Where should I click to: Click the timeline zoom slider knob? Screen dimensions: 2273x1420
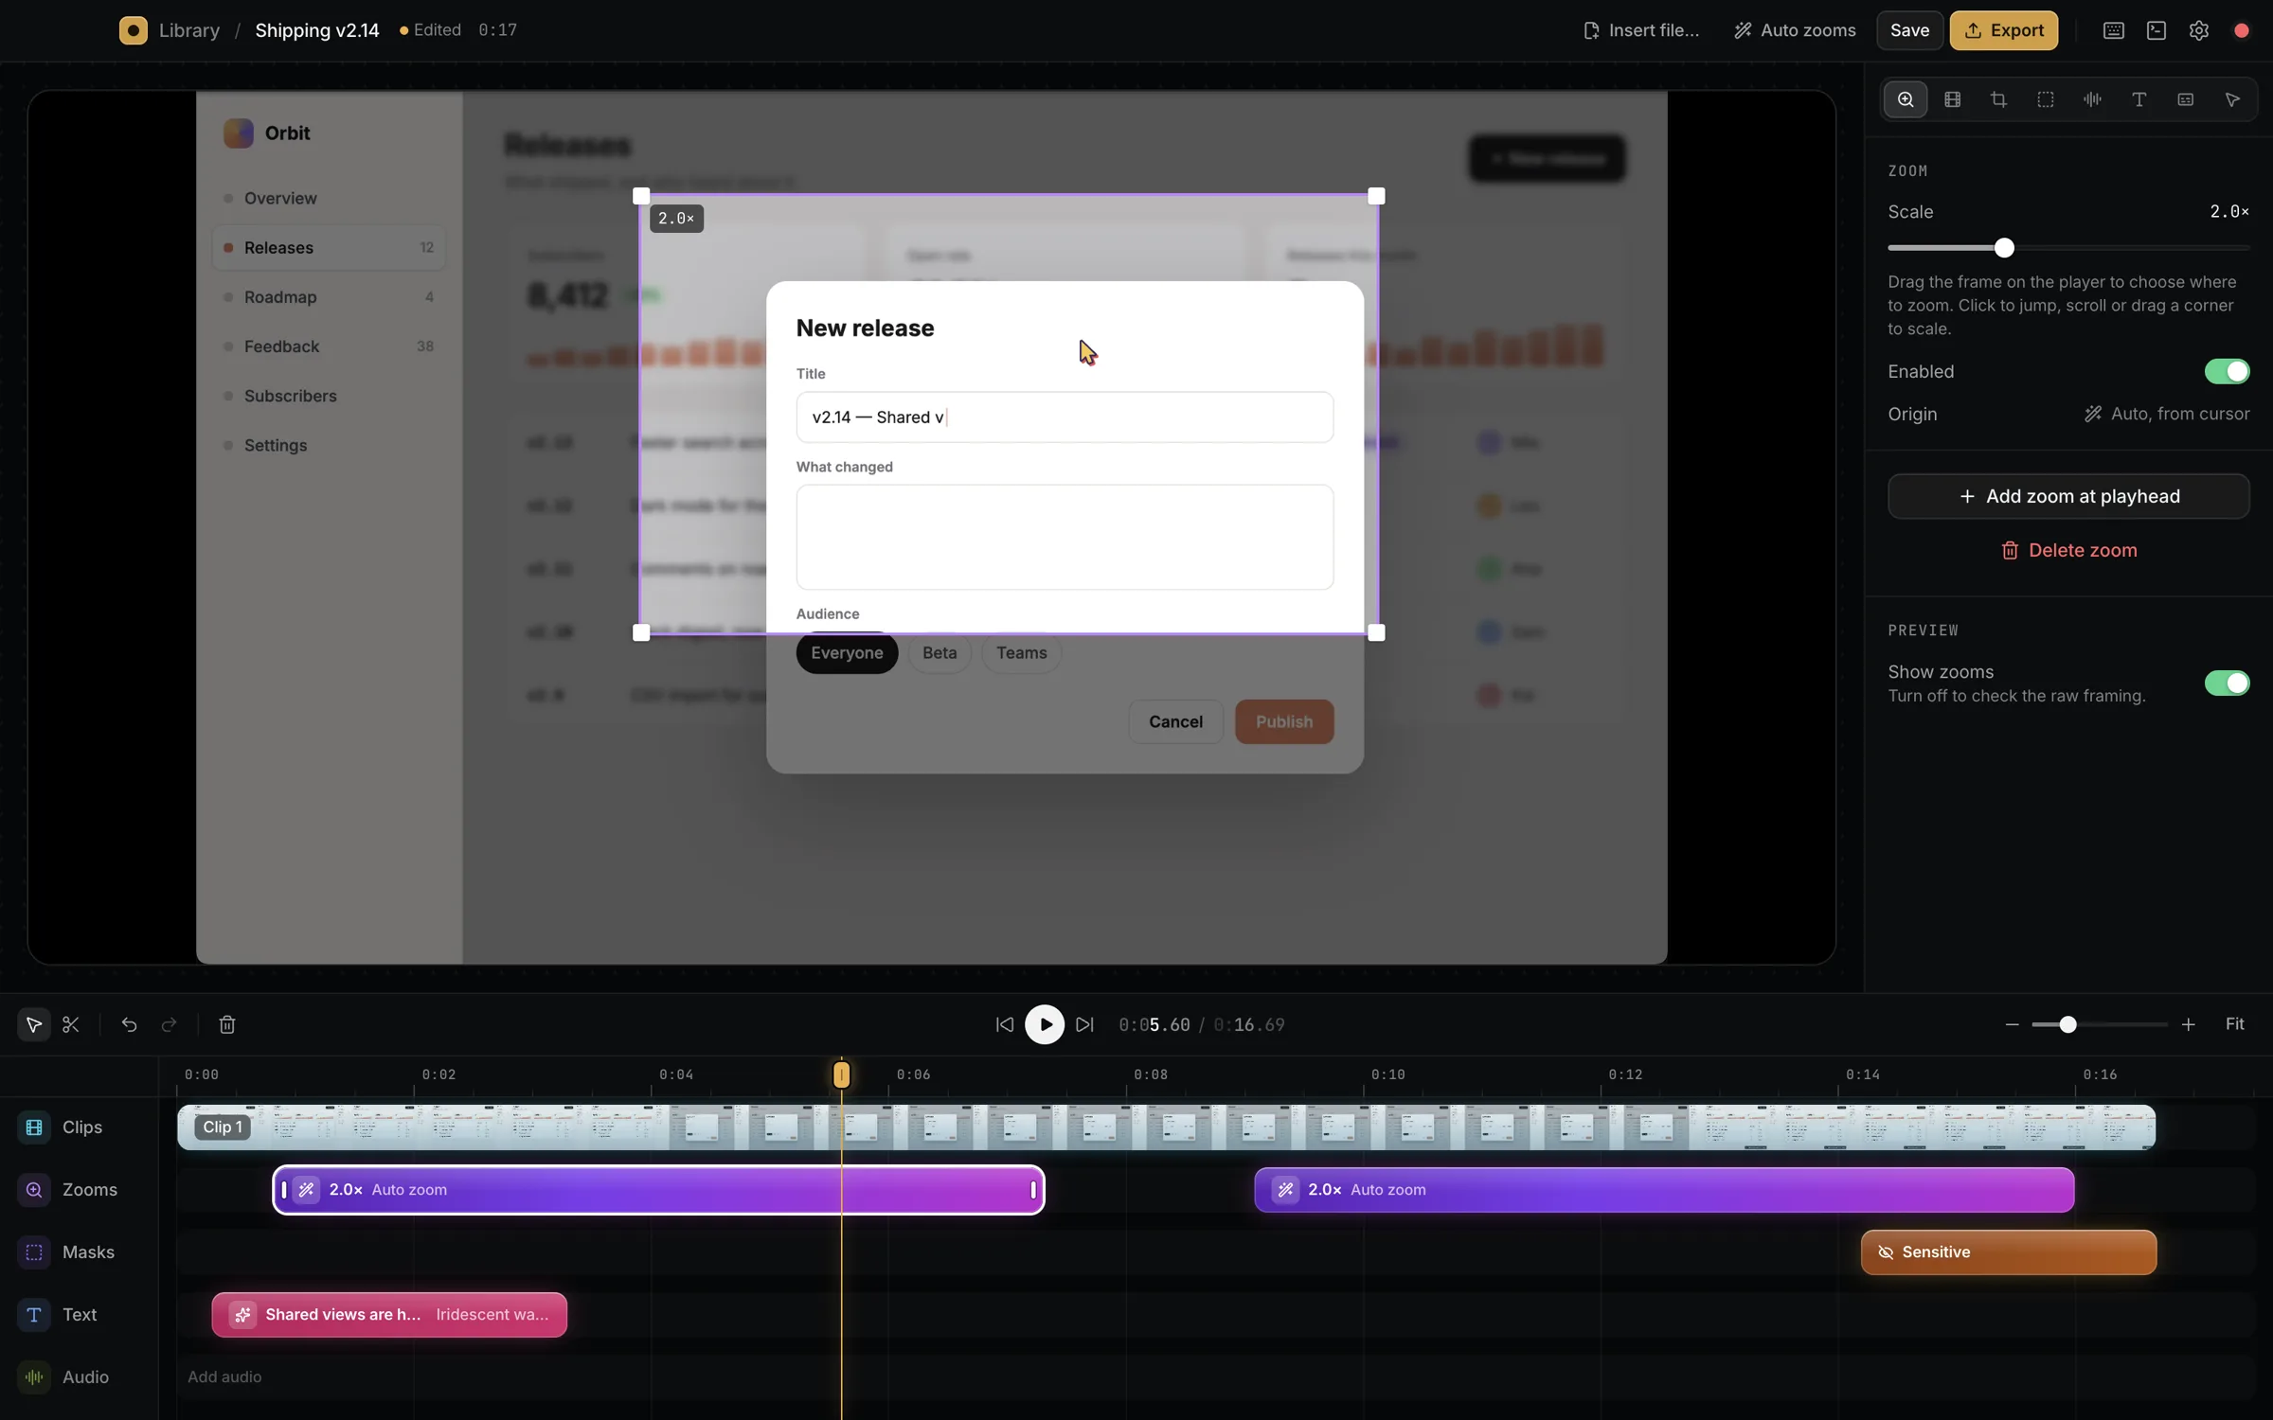[x=2067, y=1024]
